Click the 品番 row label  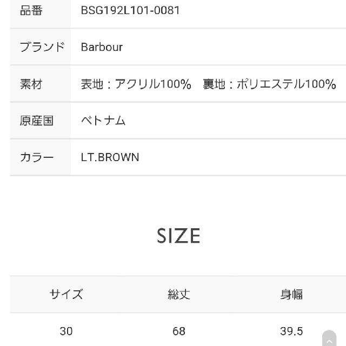point(31,10)
